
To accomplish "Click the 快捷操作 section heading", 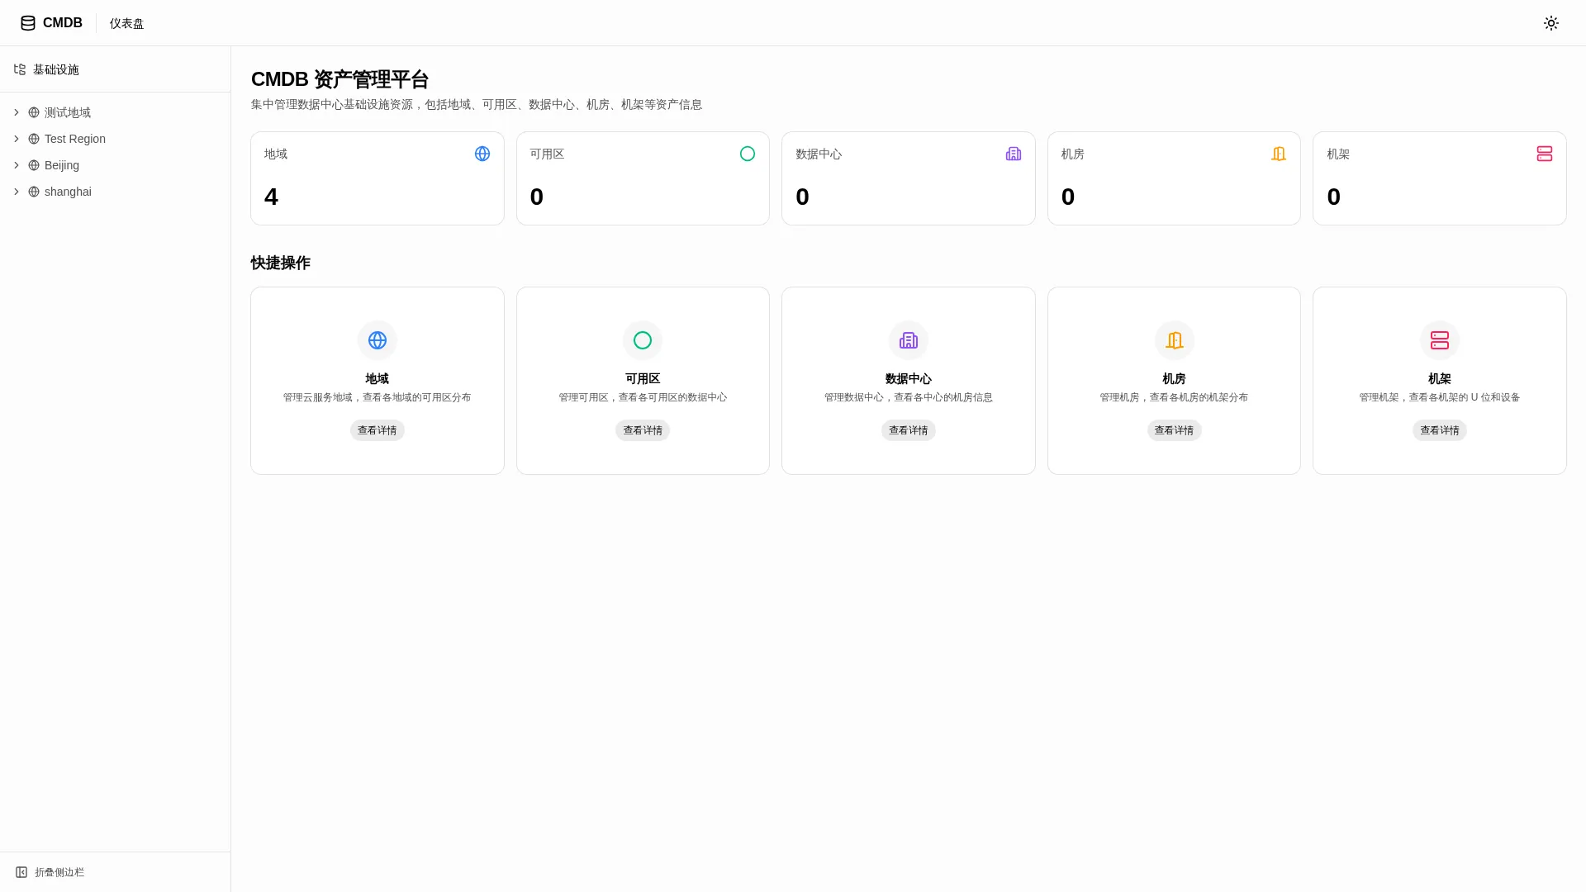I will [x=281, y=263].
